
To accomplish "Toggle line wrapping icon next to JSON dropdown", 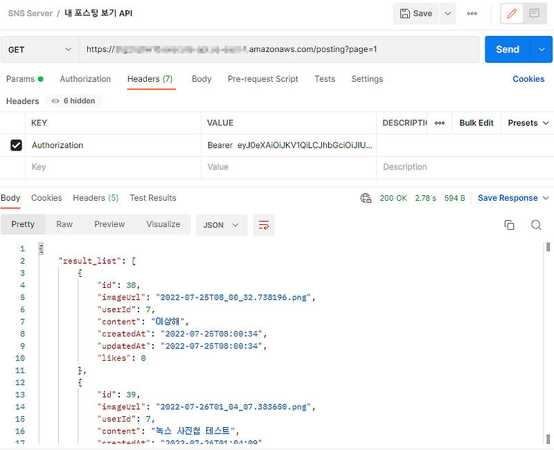I will coord(263,224).
